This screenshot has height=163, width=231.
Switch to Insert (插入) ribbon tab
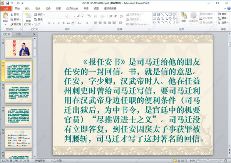27,8
